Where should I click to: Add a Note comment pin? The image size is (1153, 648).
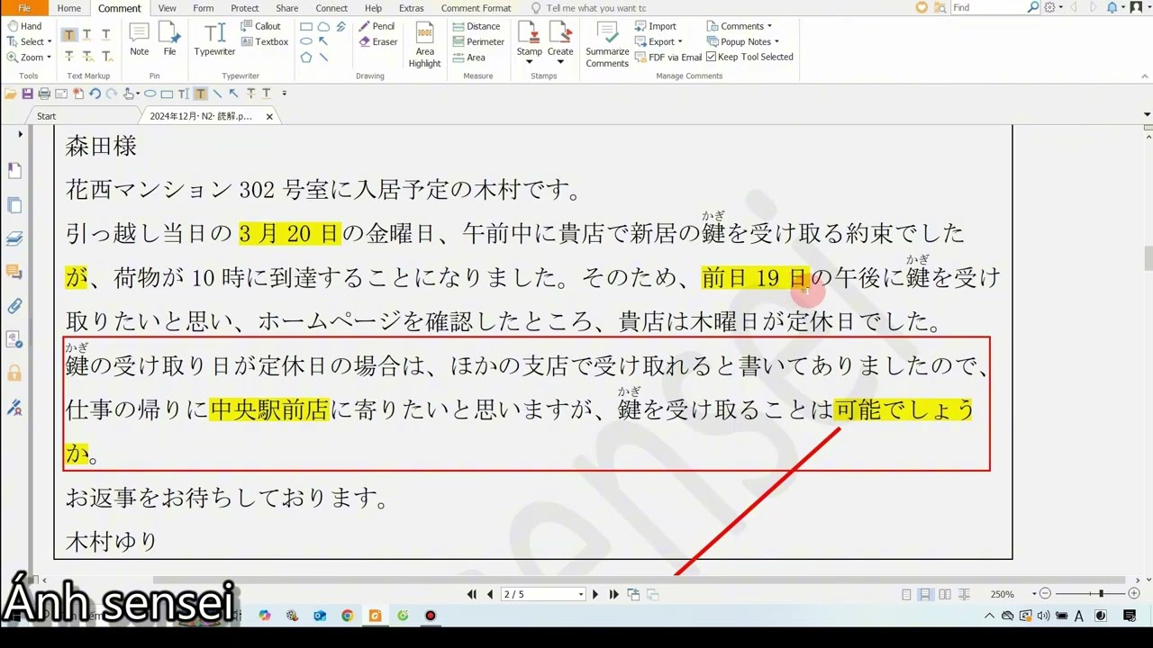(140, 40)
